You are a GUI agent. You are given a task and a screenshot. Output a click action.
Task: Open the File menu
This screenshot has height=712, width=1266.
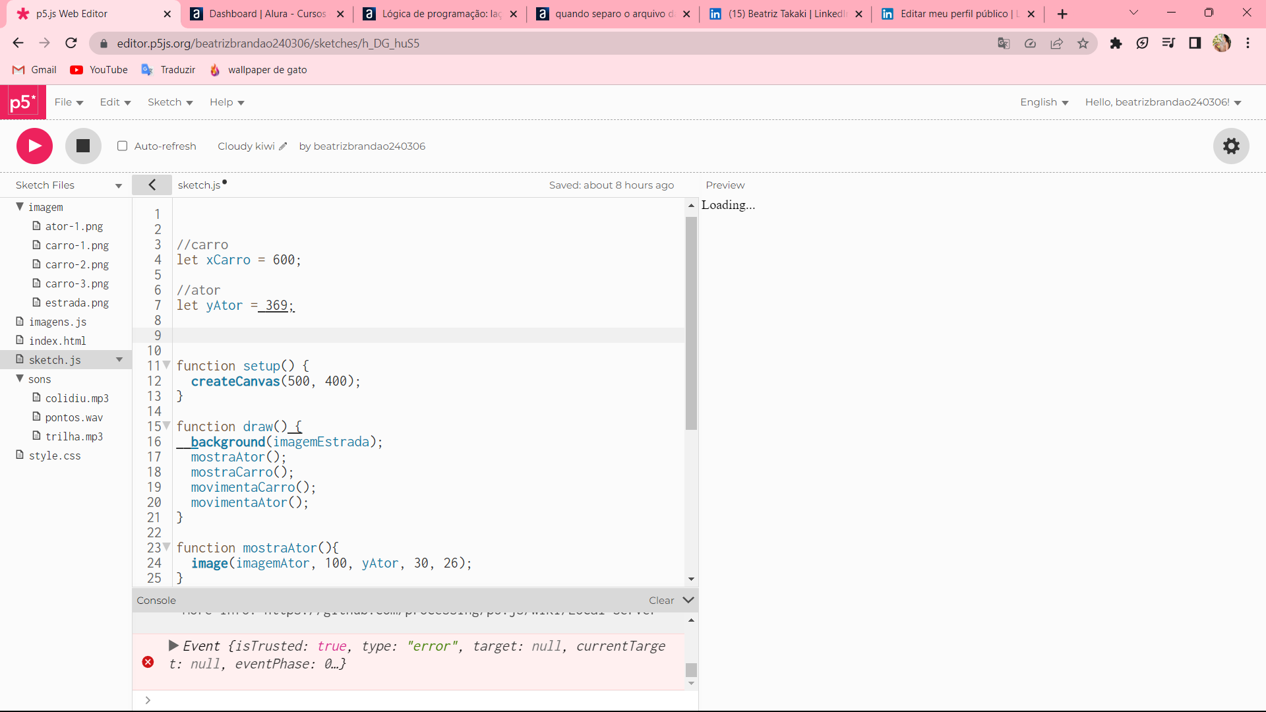coord(67,102)
